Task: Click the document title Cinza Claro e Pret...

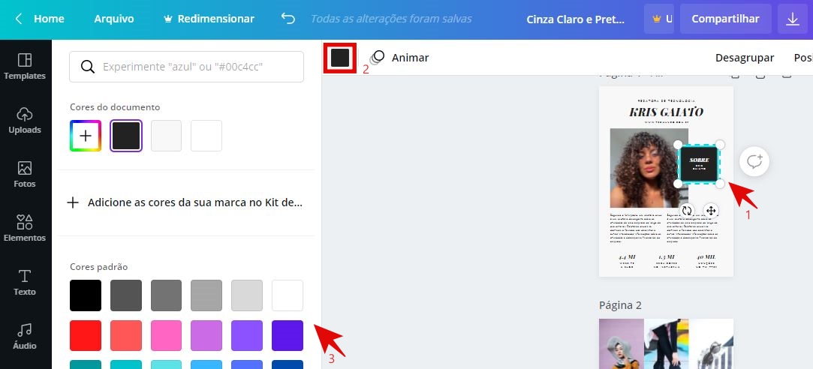Action: click(576, 19)
